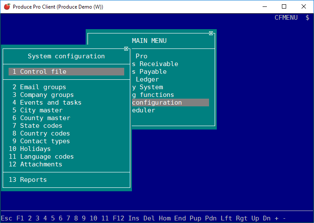The width and height of the screenshot is (314, 223).
Task: Click function key 8 in bottom bar
Action: point(76,218)
